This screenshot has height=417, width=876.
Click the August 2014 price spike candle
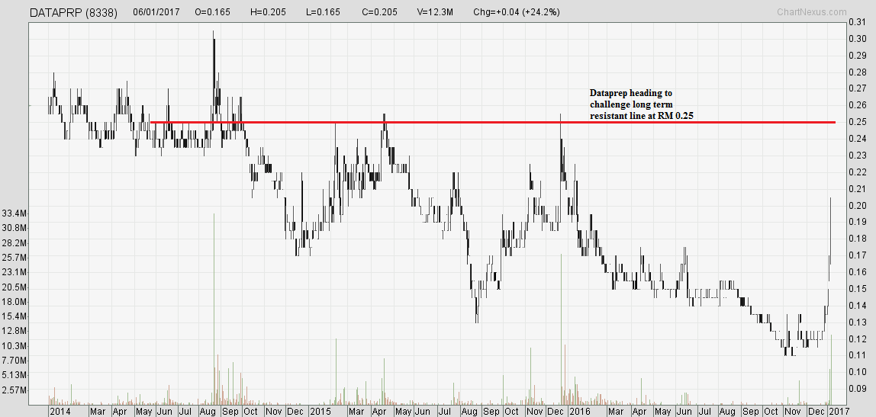click(214, 75)
